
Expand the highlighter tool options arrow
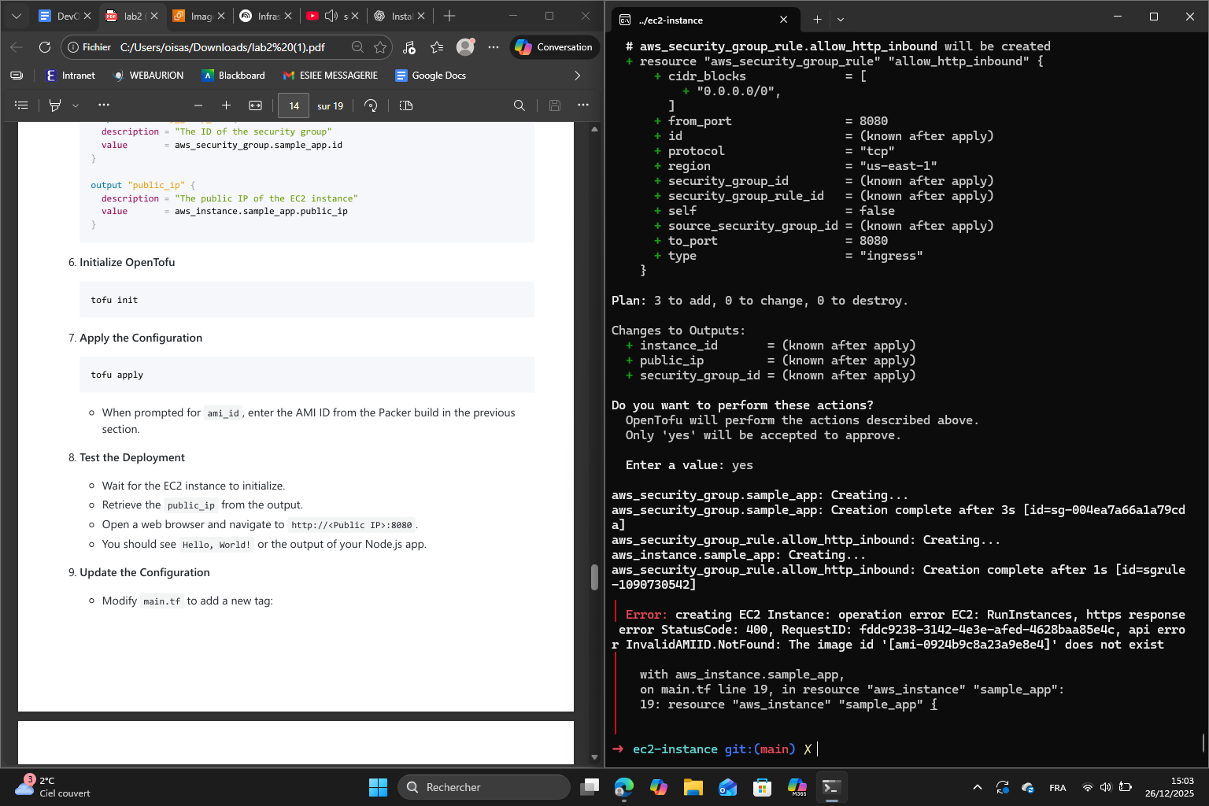tap(76, 105)
